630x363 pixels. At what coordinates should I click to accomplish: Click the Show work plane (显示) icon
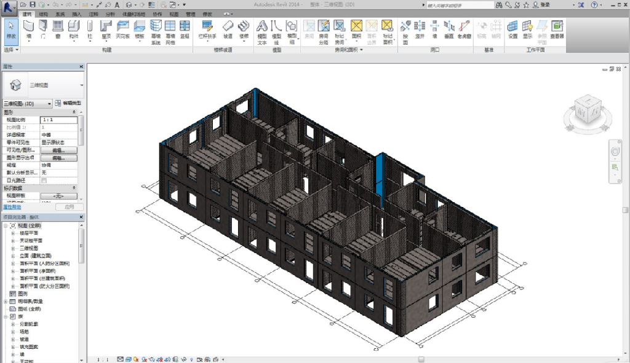pyautogui.click(x=527, y=29)
